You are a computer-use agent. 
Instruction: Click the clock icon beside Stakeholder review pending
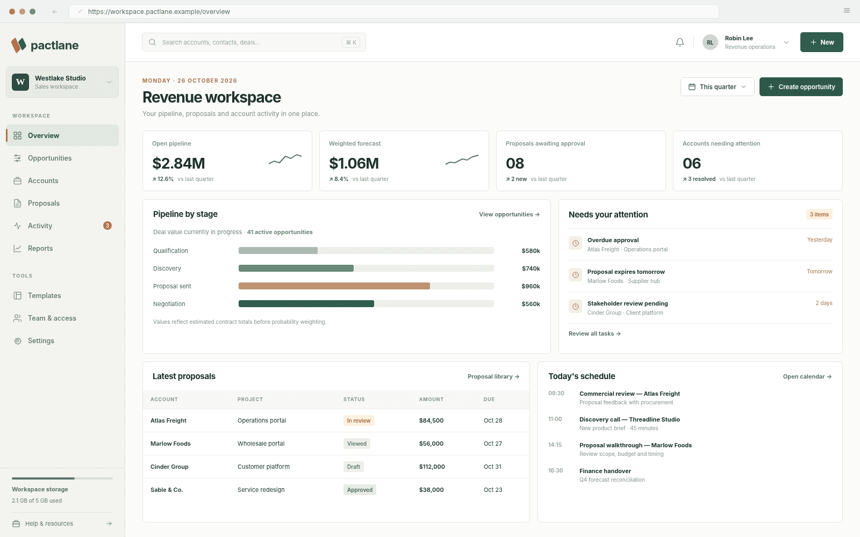point(576,307)
